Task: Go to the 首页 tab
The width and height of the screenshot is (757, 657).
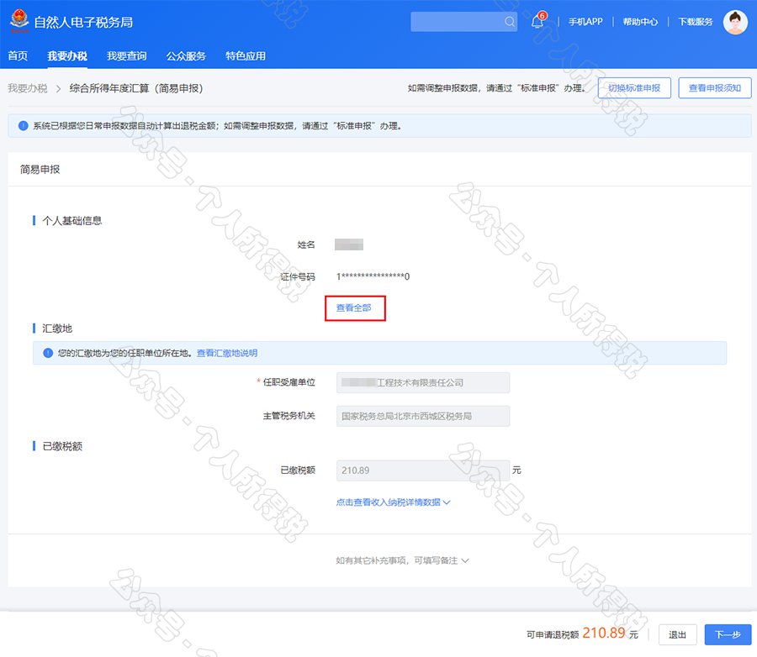Action: click(18, 56)
